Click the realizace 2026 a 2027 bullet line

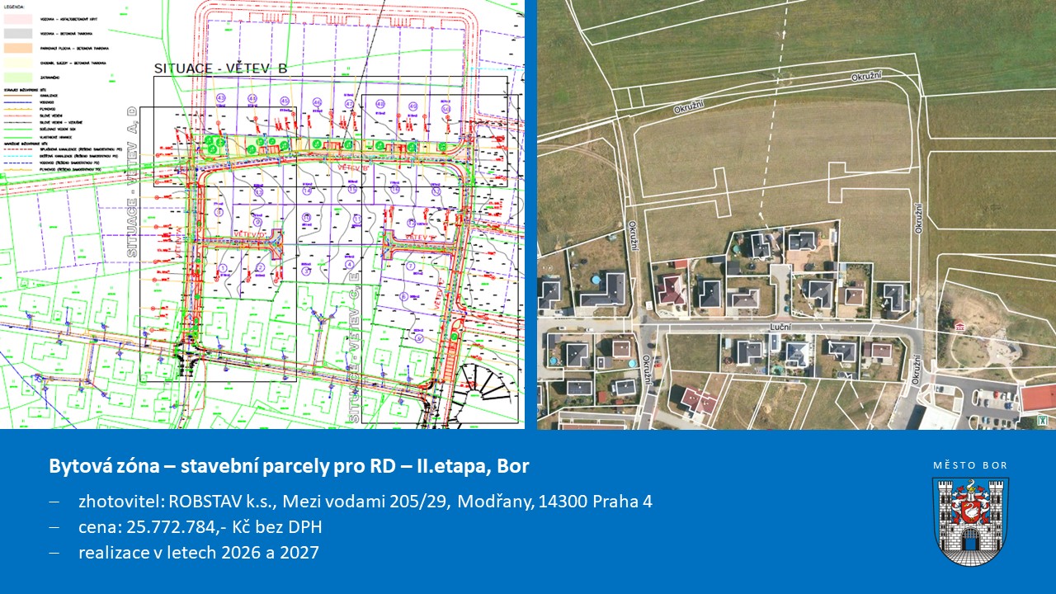tap(198, 553)
